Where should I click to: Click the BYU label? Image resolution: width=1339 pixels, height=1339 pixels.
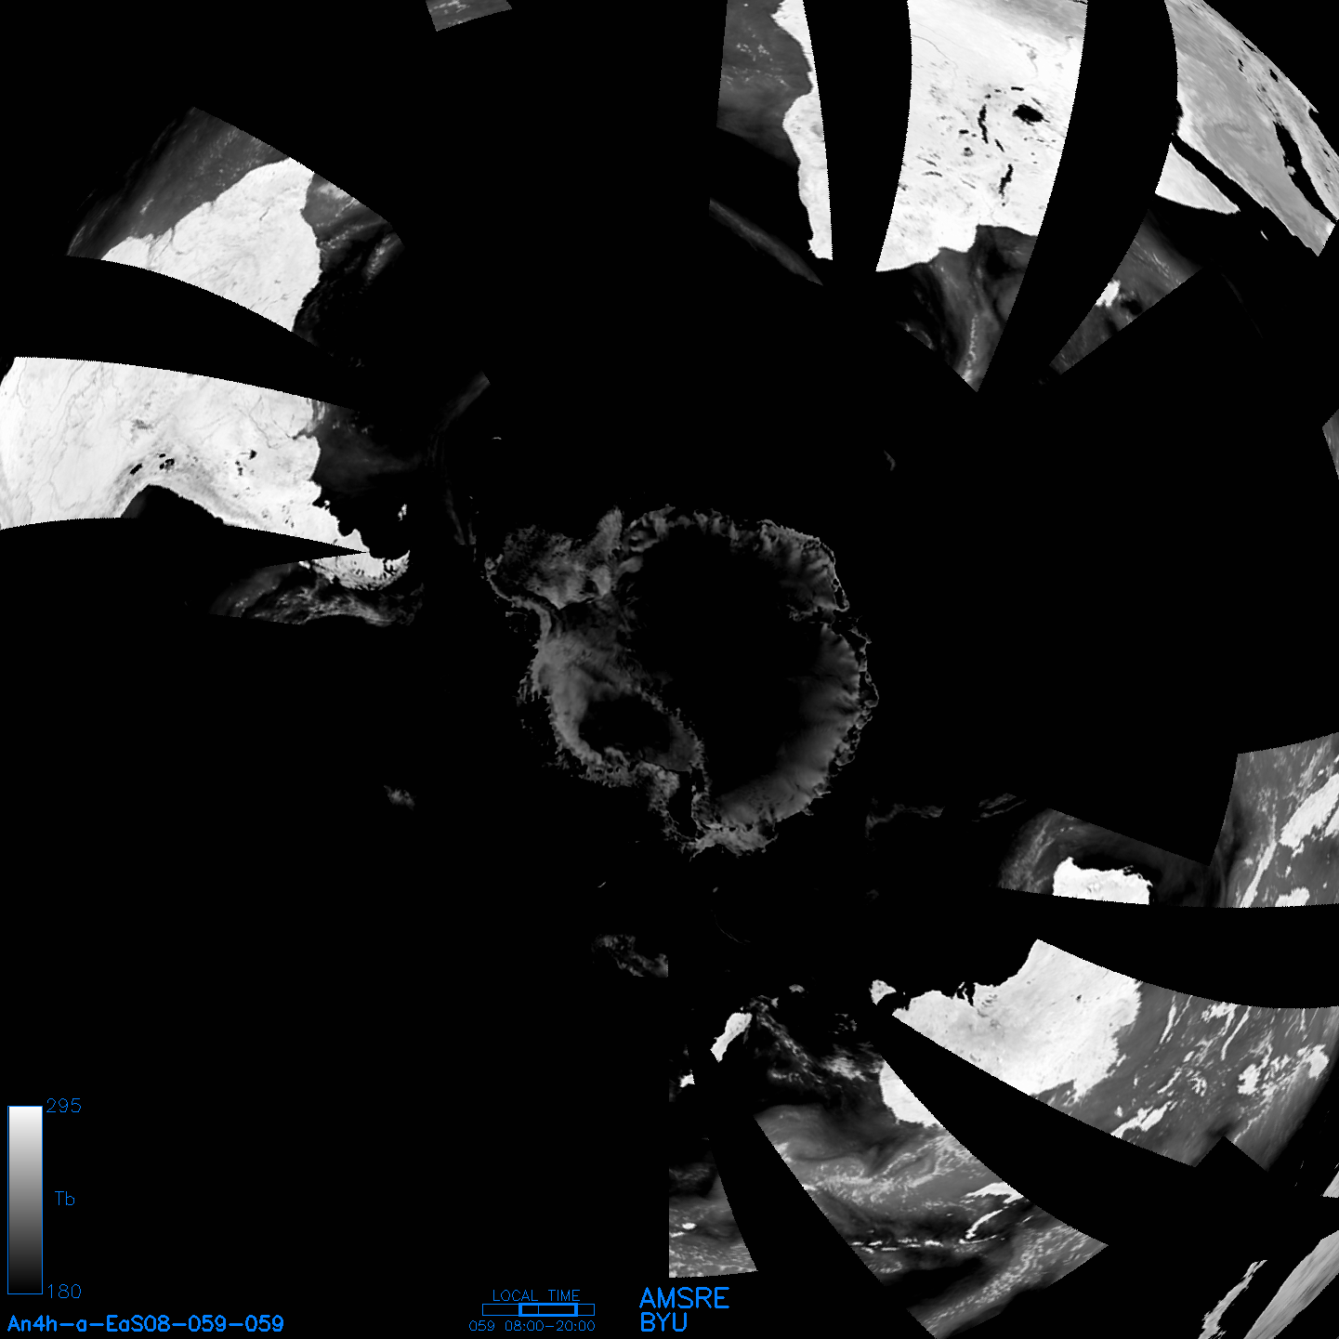click(663, 1322)
